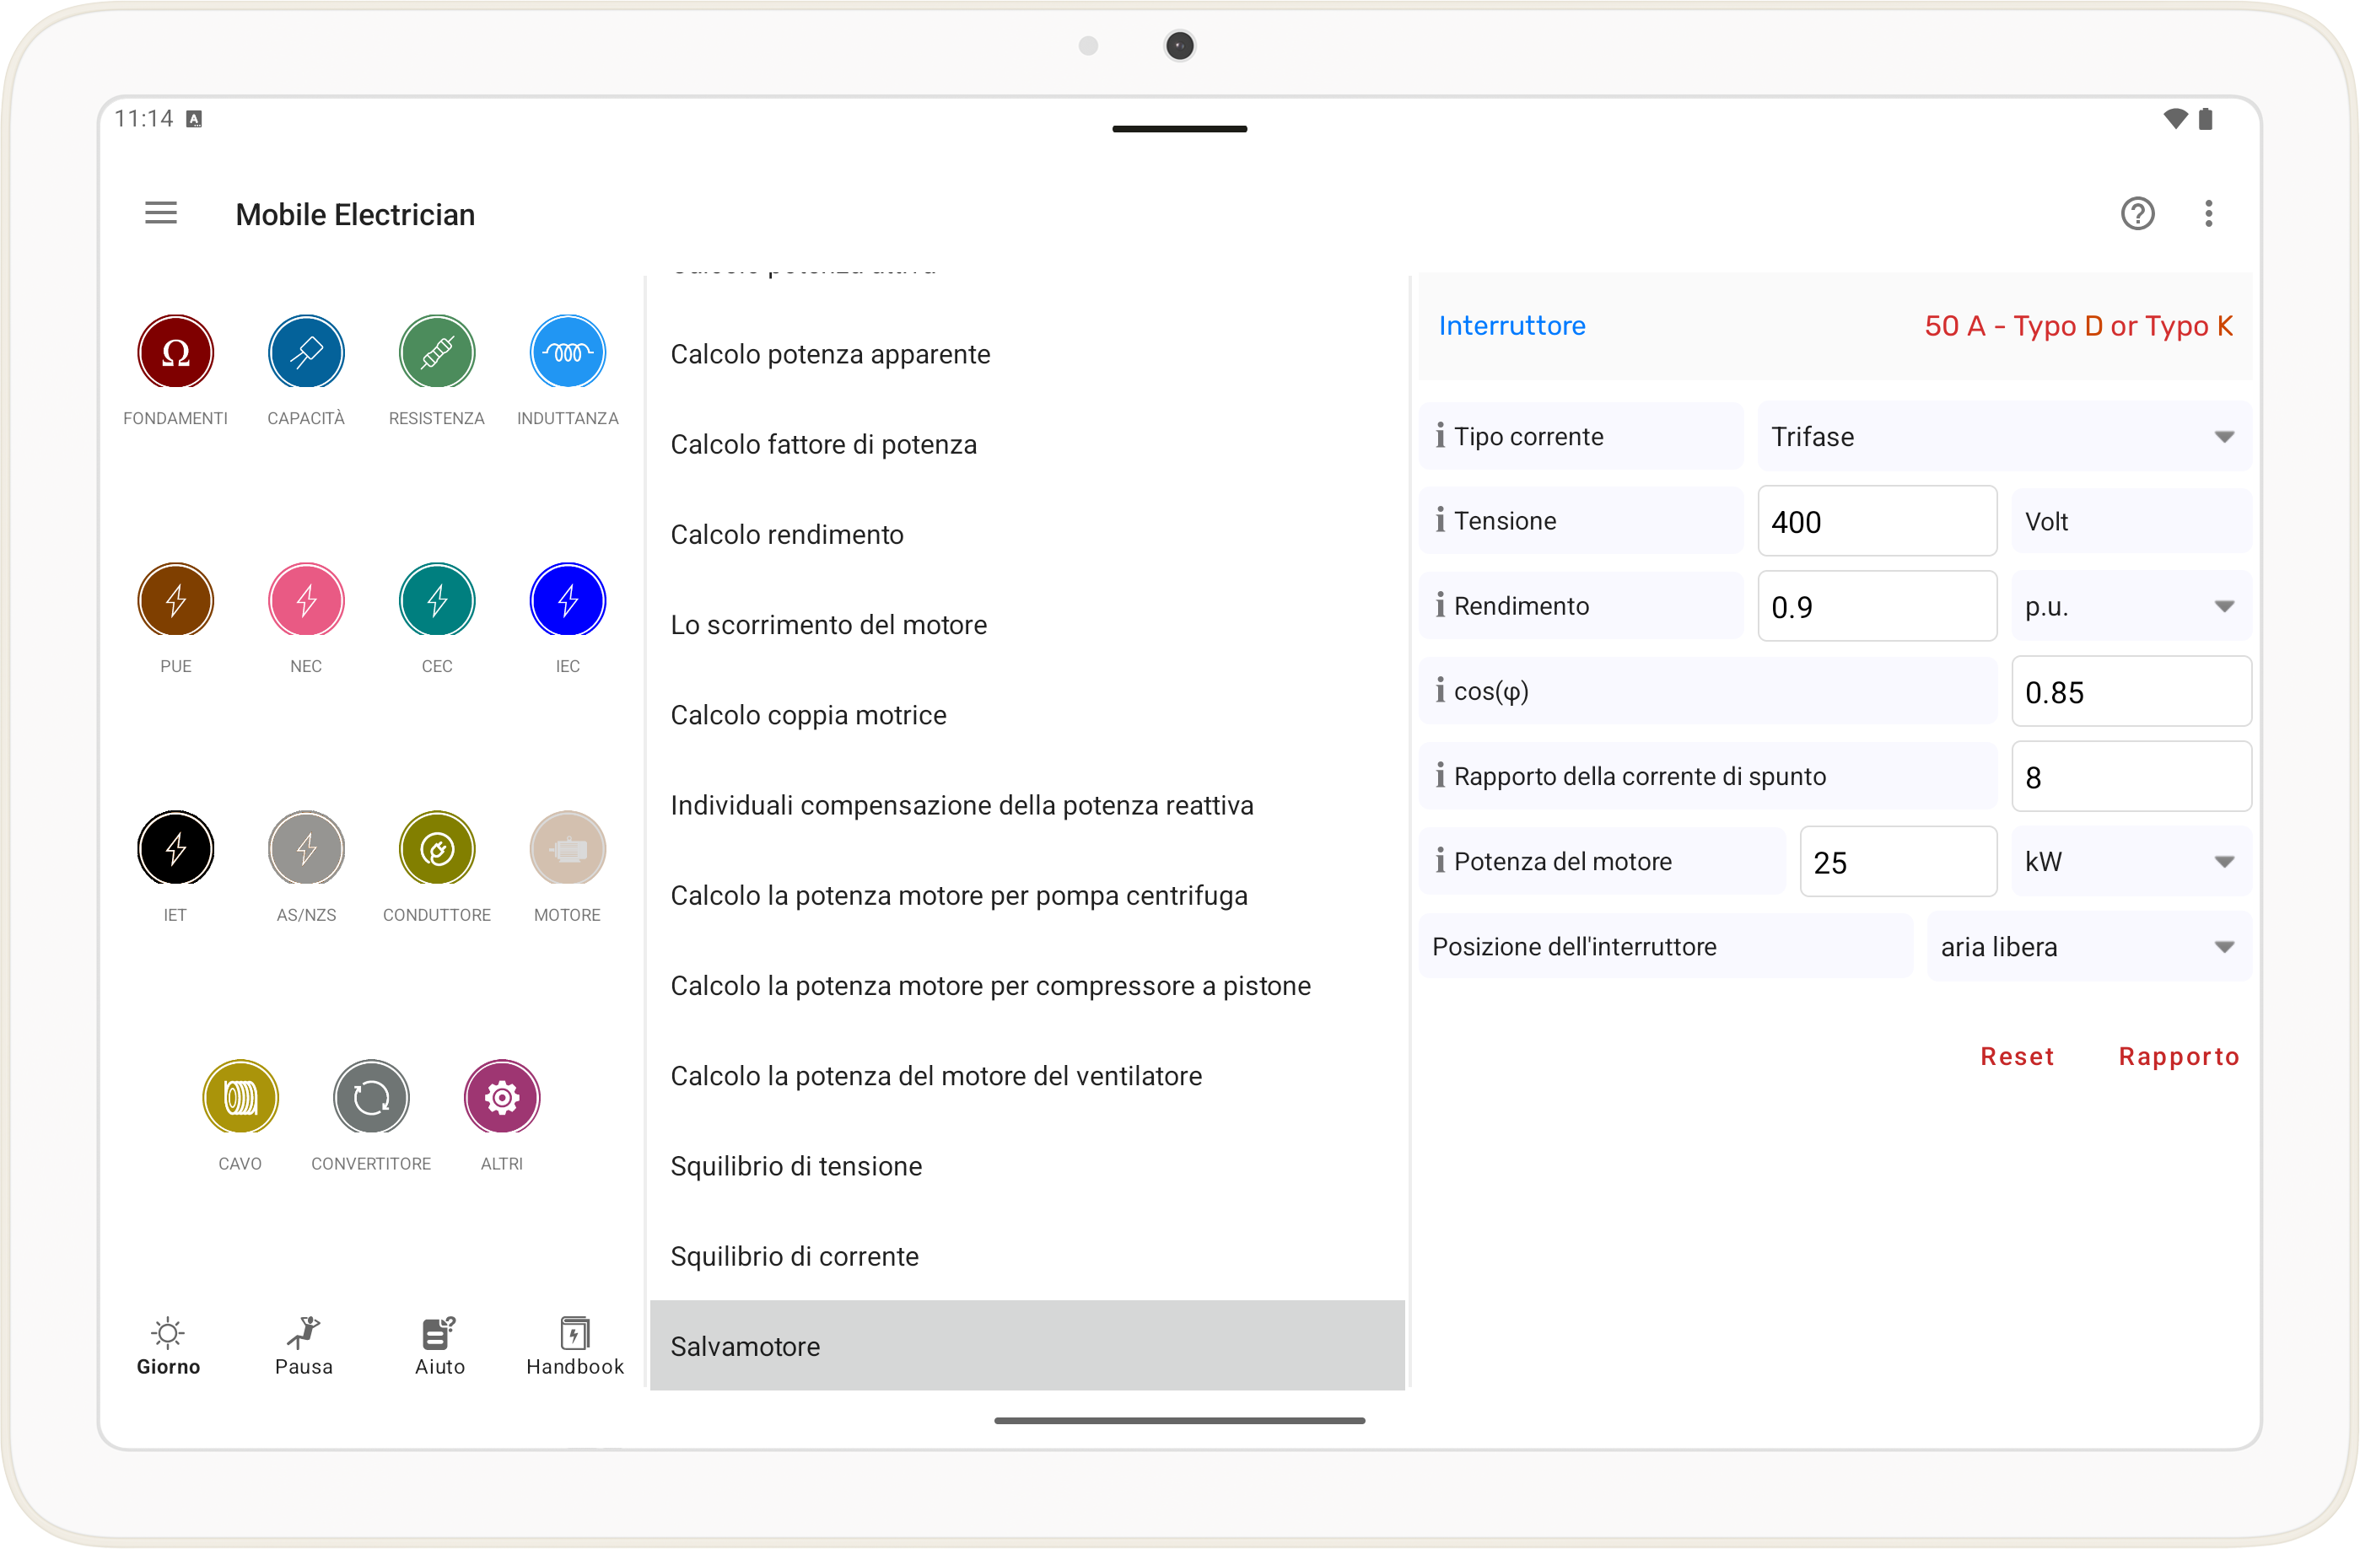Open the hamburger navigation menu
Image resolution: width=2360 pixels, height=1549 pixels.
[160, 214]
